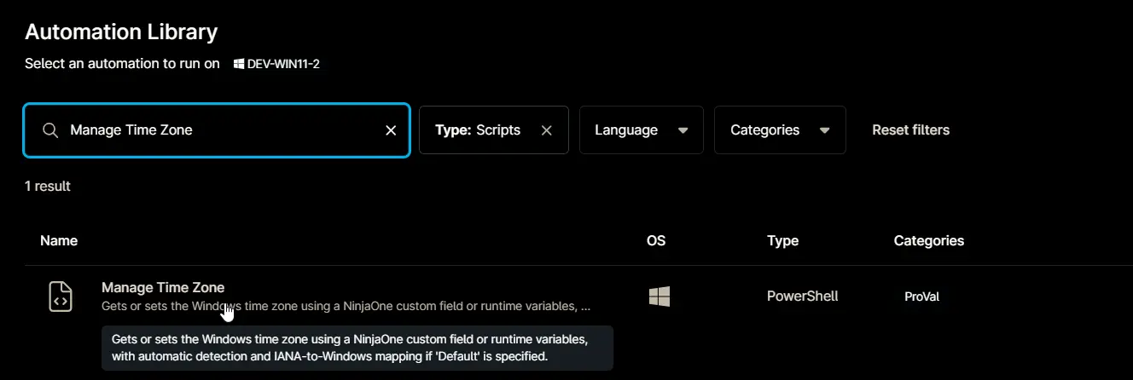The image size is (1133, 380).
Task: Click the OS column header
Action: (x=656, y=240)
